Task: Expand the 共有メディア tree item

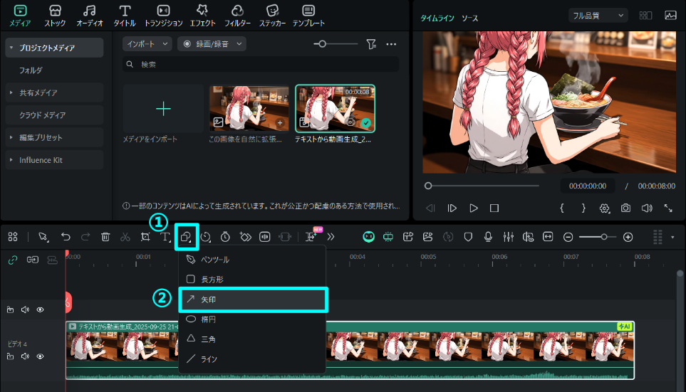Action: pyautogui.click(x=11, y=92)
